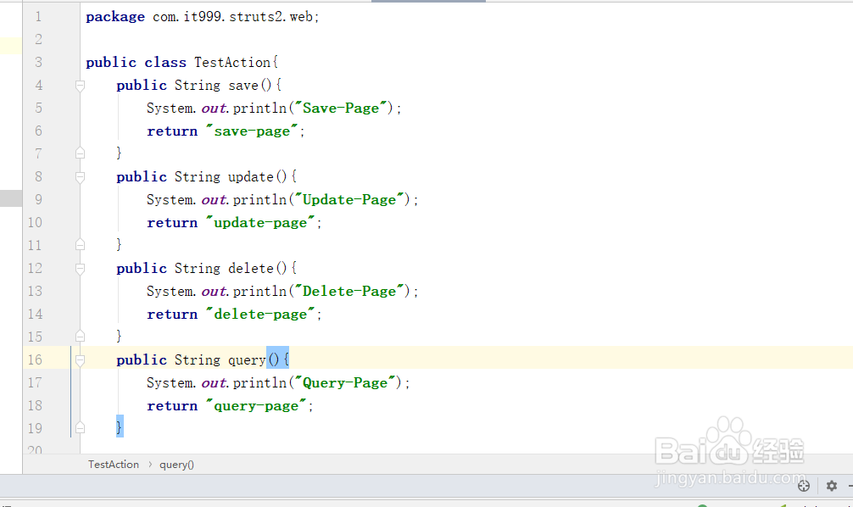Viewport: 853px width, 507px height.
Task: Select TestAction in the breadcrumb bar
Action: pos(114,465)
